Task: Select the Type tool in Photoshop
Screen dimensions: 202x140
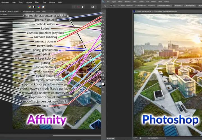Action: 103,64
